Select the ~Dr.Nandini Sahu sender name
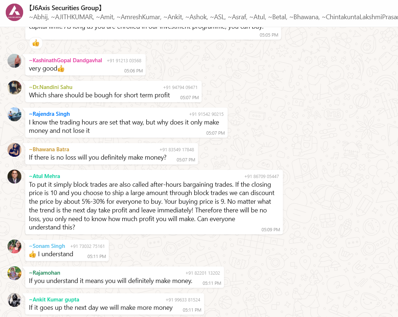The width and height of the screenshot is (398, 317). pos(51,87)
